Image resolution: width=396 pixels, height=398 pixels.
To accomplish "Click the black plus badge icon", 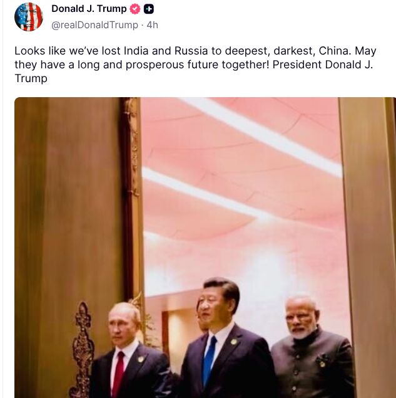I will pyautogui.click(x=149, y=9).
